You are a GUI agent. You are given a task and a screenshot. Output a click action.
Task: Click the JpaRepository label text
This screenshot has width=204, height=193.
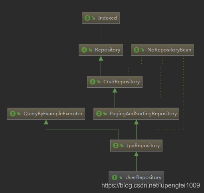143,146
